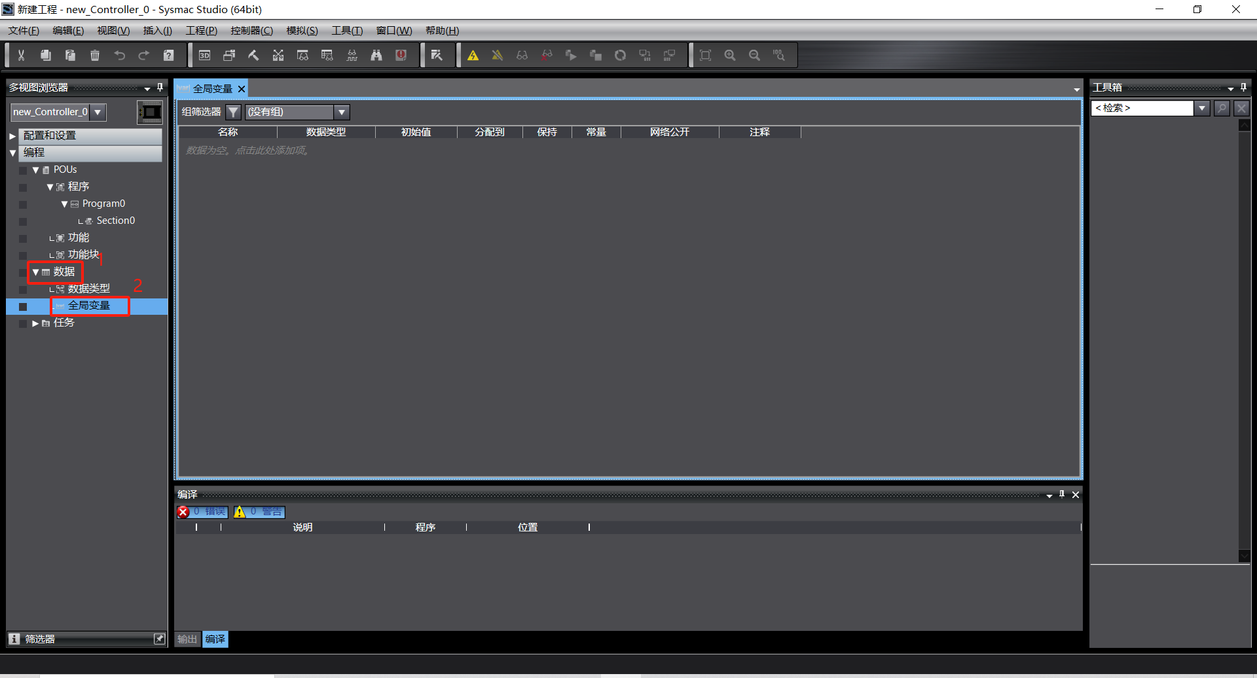1257x678 pixels.
Task: Open the 控制器(C) menu
Action: click(251, 31)
